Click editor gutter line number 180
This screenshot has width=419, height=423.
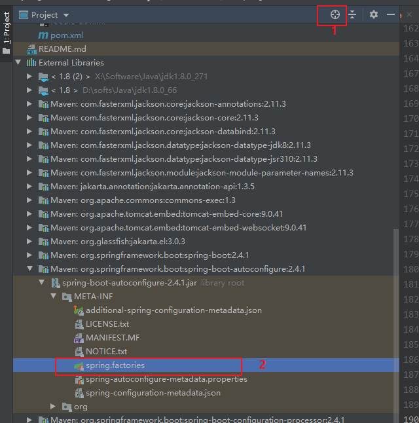(410, 269)
